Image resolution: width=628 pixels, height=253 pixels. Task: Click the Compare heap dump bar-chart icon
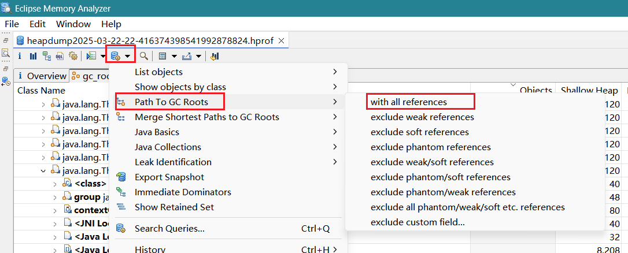coord(215,56)
